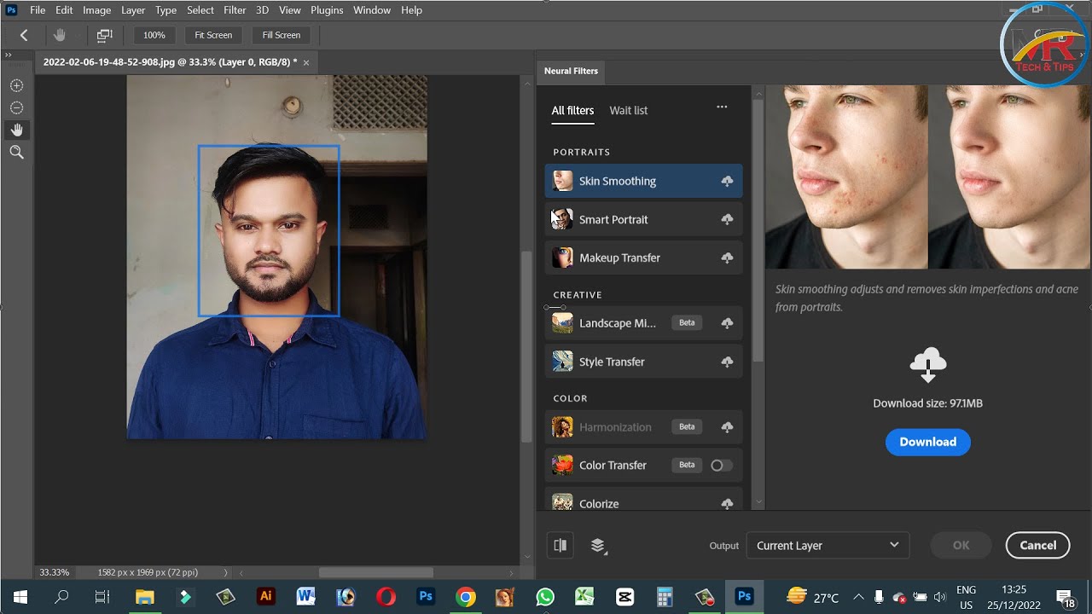Select the Makeup Transfer filter label
1092x614 pixels.
619,258
